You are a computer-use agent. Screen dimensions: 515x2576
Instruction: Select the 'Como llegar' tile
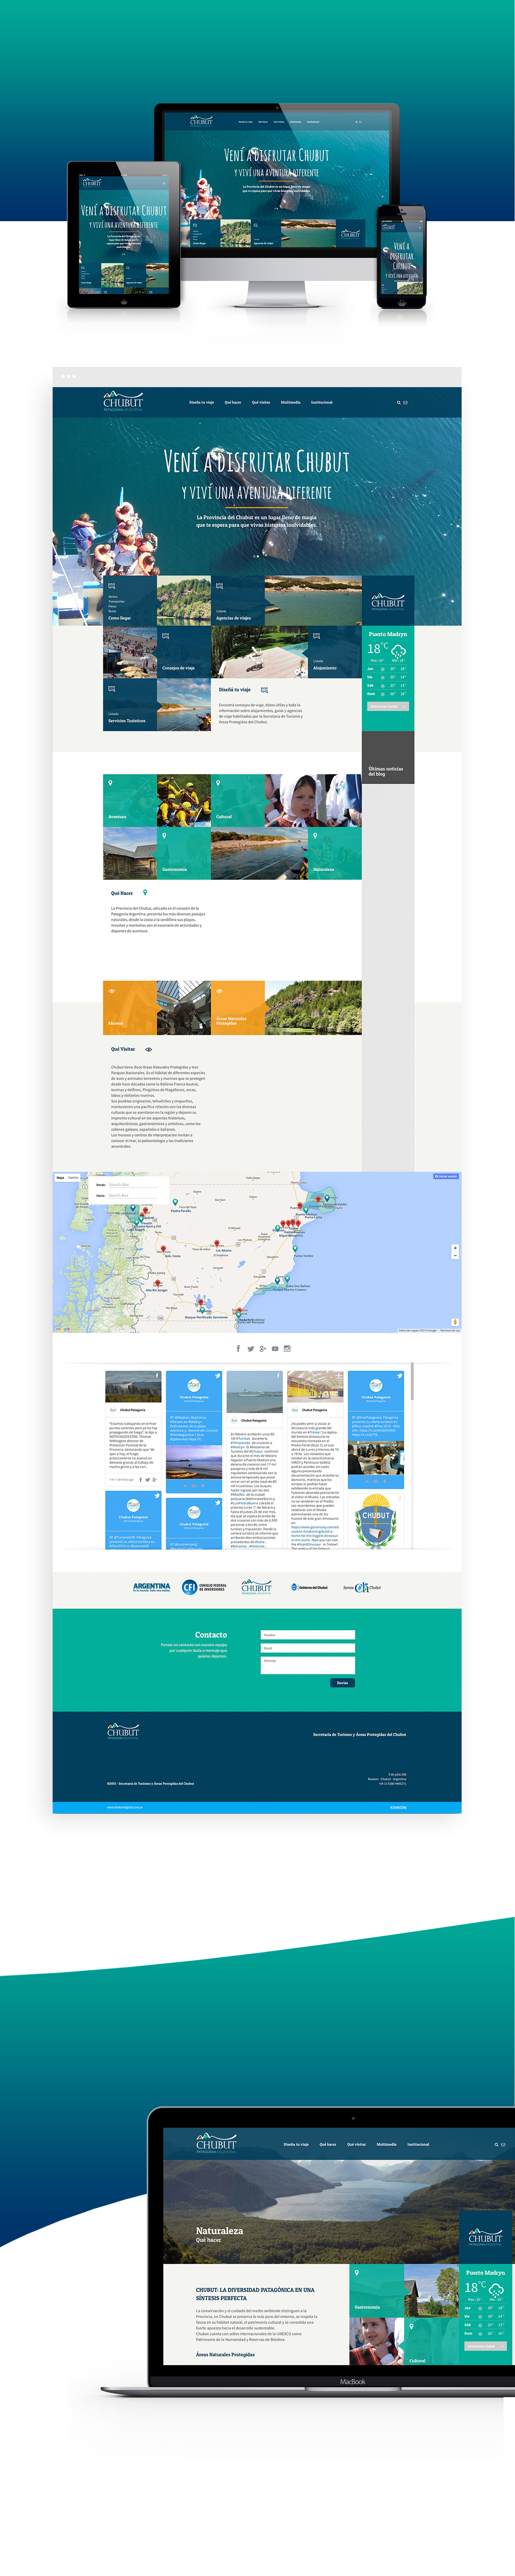click(x=130, y=601)
